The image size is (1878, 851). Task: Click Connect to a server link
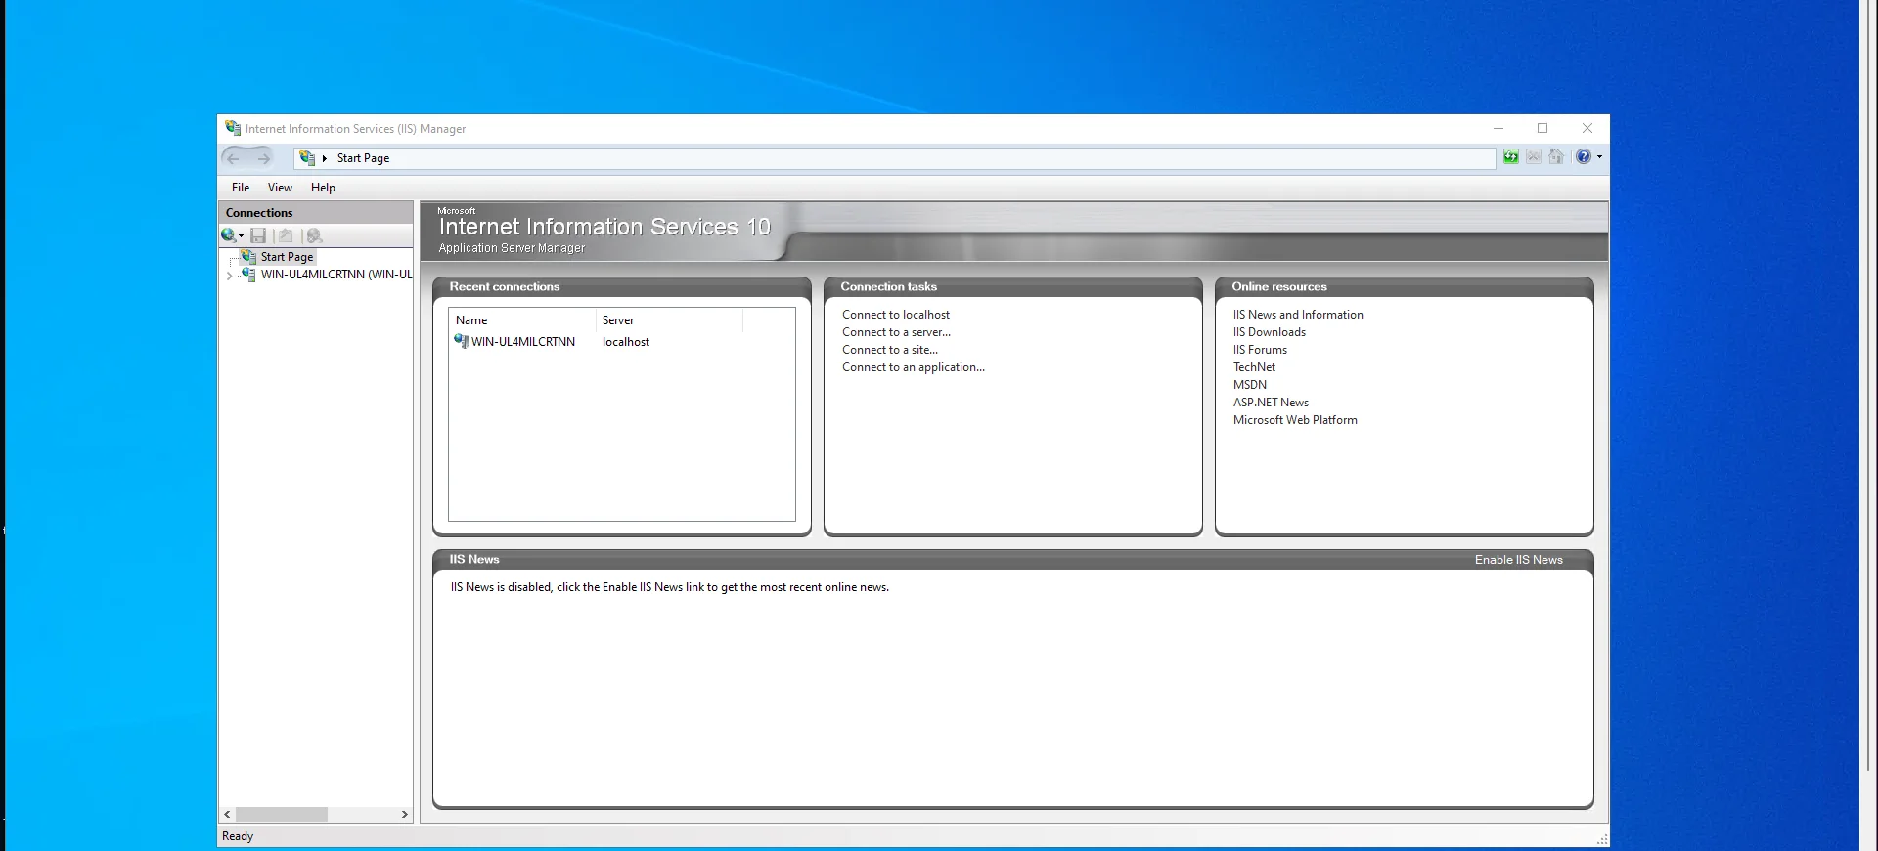(x=896, y=332)
